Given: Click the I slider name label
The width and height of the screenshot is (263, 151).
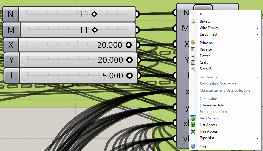Looking at the screenshot, I should [12, 75].
